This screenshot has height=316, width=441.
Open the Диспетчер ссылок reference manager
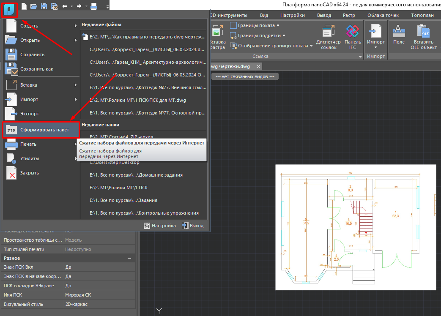coord(328,37)
